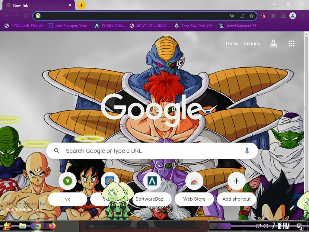Open the Chrome three-dot menu

[302, 16]
